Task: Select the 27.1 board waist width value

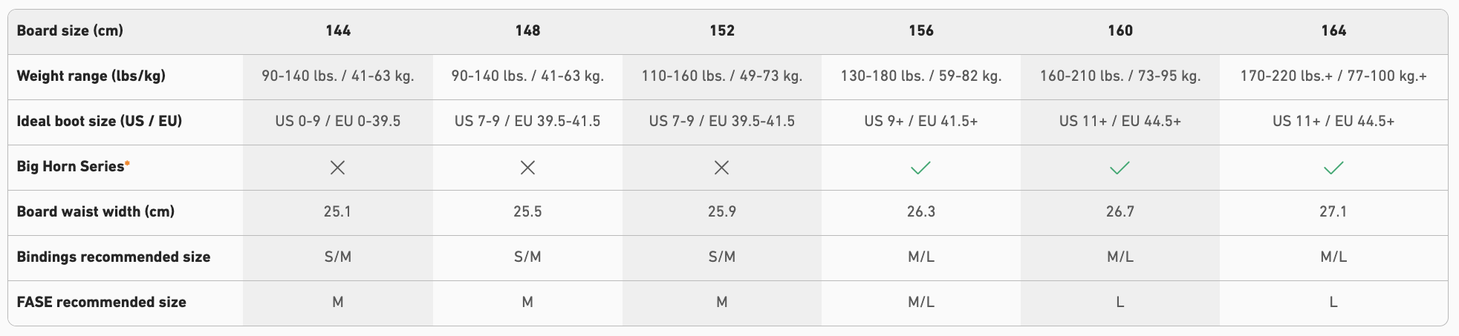Action: coord(1333,211)
